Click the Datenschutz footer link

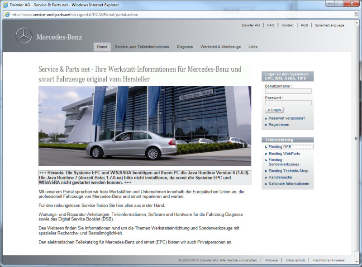(x=295, y=260)
